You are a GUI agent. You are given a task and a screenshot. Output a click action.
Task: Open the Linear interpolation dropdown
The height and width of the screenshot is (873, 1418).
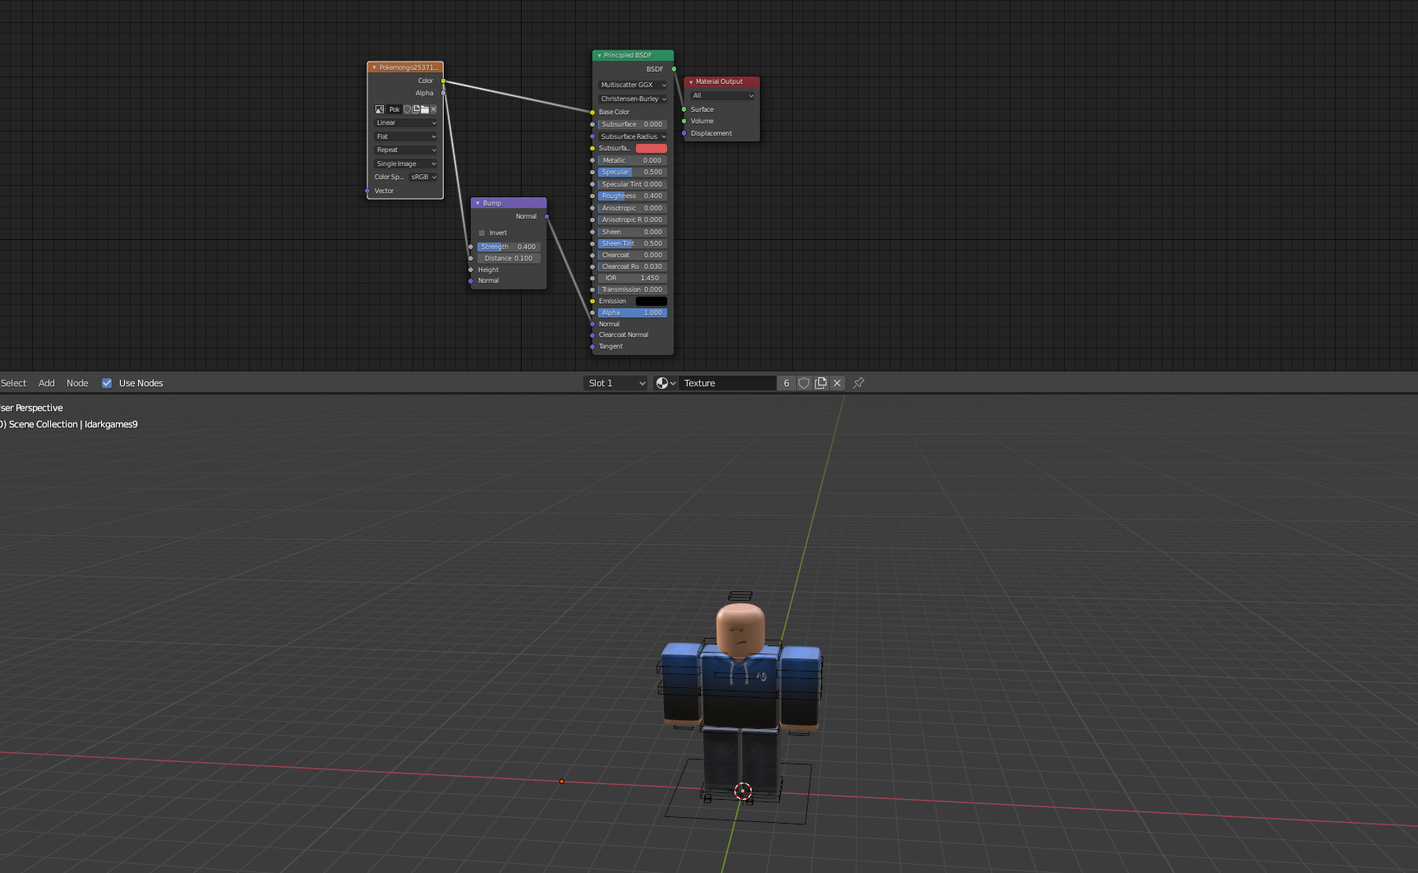click(405, 122)
